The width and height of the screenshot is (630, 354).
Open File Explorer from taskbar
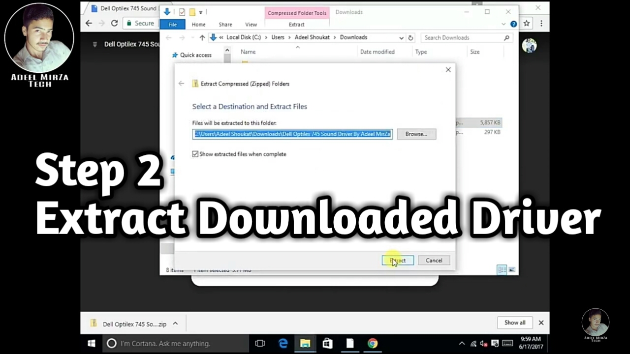[305, 343]
